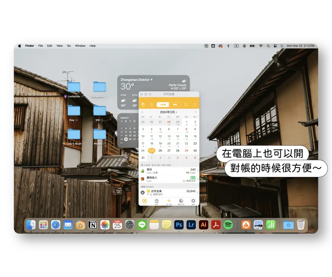Open the settings gear tab in the accounting app
Screen dimensions: 332x277
click(193, 202)
